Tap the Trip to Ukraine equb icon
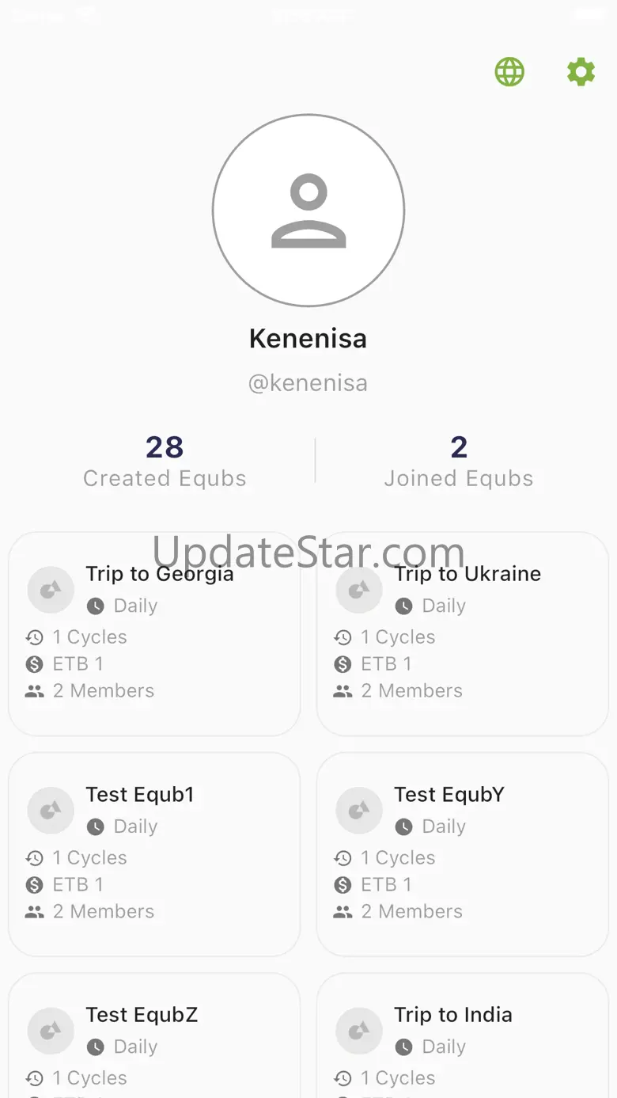Image resolution: width=617 pixels, height=1098 pixels. (359, 590)
